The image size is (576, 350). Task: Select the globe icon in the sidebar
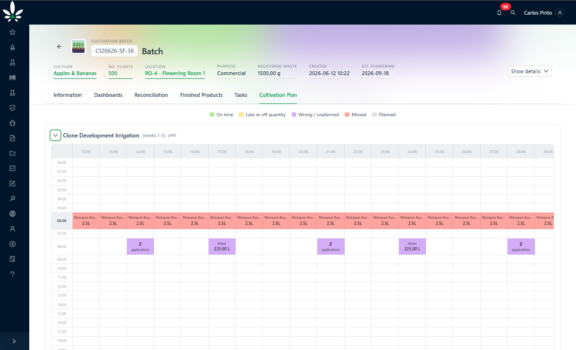tap(13, 213)
